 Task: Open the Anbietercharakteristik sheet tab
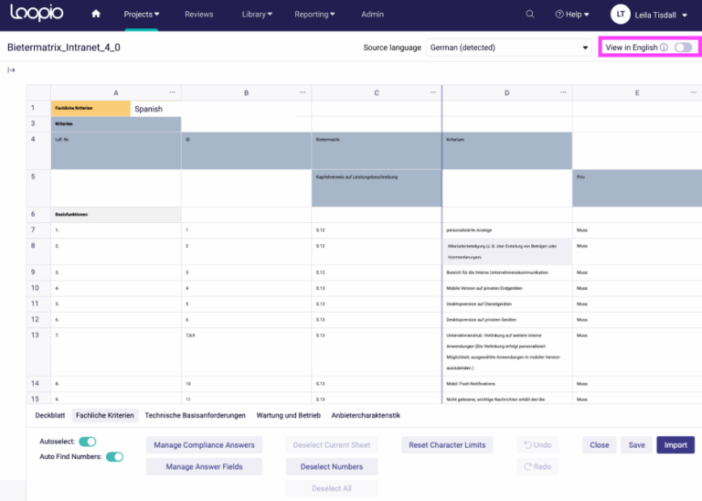click(366, 415)
